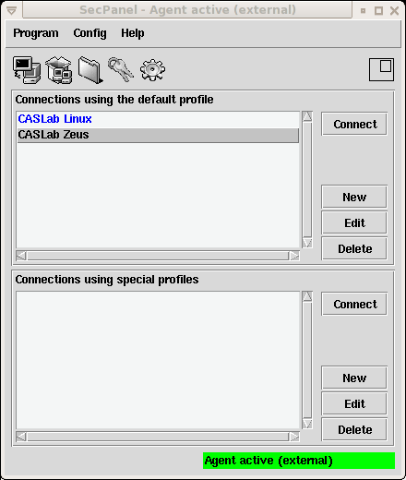
Task: Connect using the default profile
Action: pyautogui.click(x=354, y=124)
